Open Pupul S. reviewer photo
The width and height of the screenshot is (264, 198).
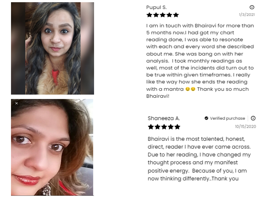pyautogui.click(x=53, y=48)
